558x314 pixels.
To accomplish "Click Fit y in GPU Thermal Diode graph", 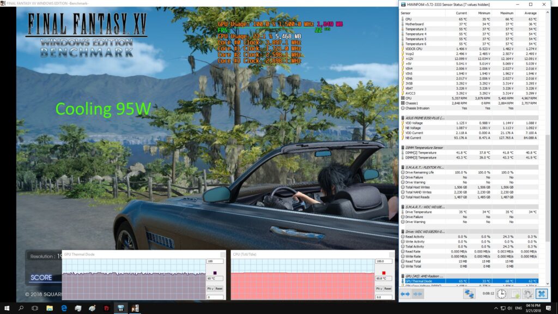I will point(210,289).
